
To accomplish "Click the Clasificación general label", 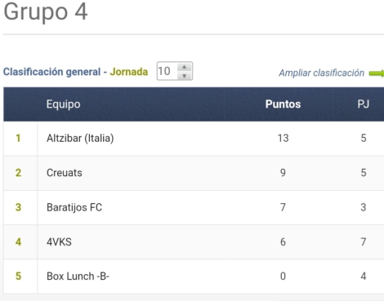I will tap(51, 72).
